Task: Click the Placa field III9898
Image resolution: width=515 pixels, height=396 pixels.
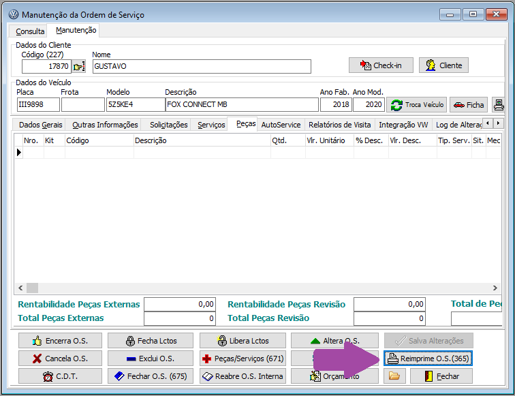Action: coord(38,104)
